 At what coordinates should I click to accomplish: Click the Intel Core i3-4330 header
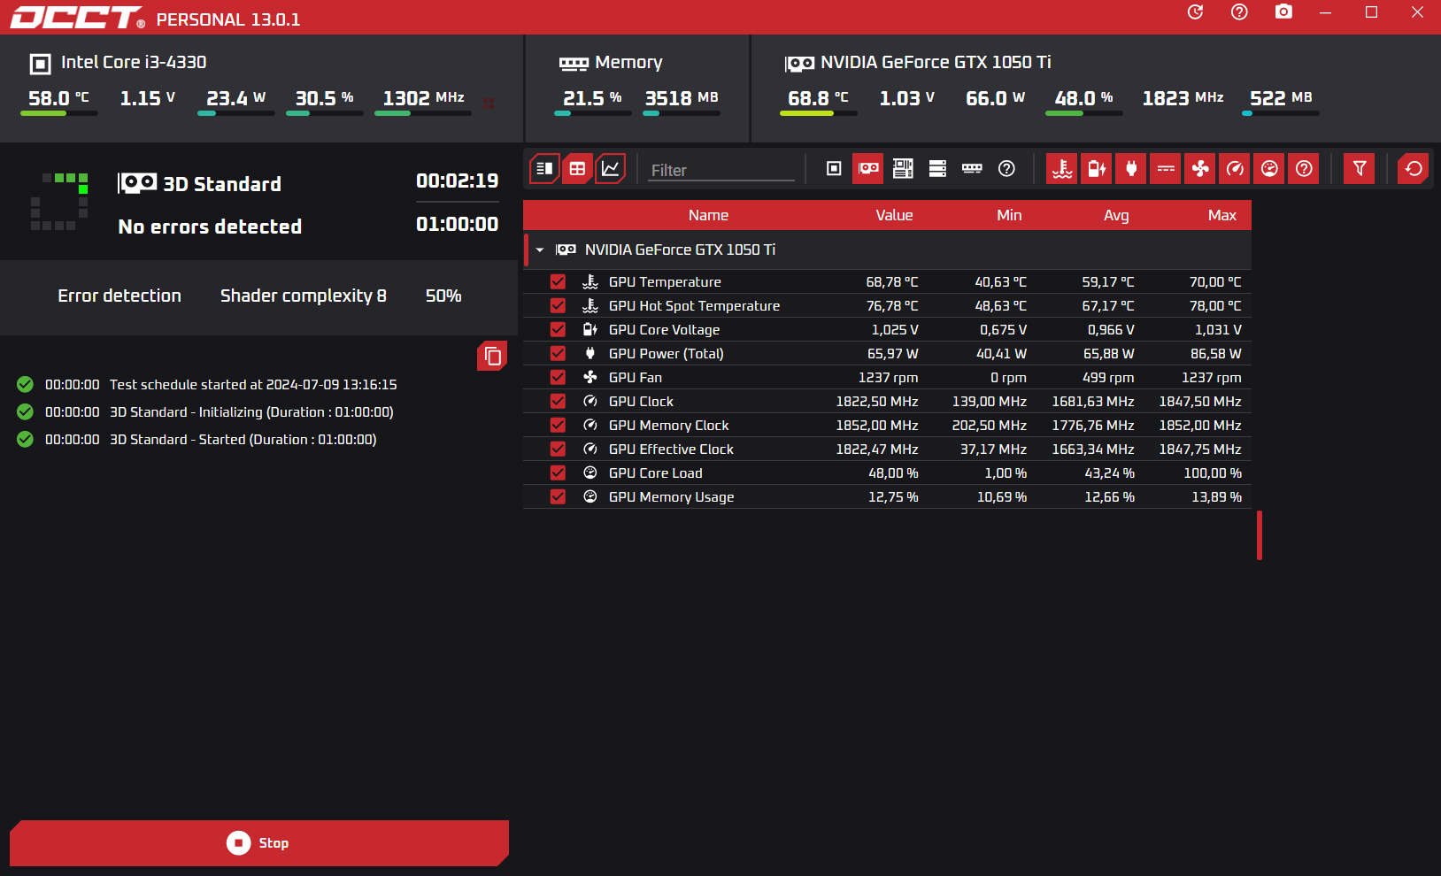119,63
